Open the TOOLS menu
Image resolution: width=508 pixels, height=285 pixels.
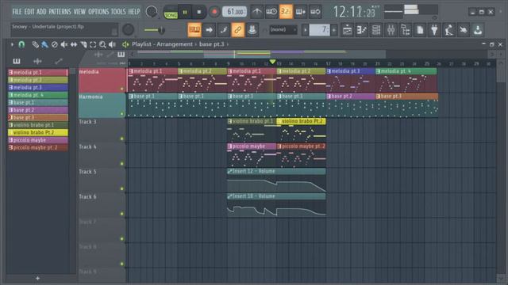pos(118,12)
